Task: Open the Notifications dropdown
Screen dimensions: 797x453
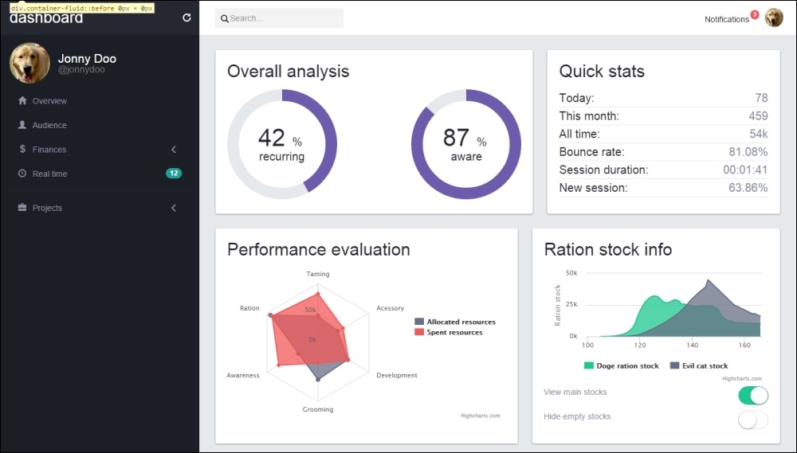Action: coord(727,19)
